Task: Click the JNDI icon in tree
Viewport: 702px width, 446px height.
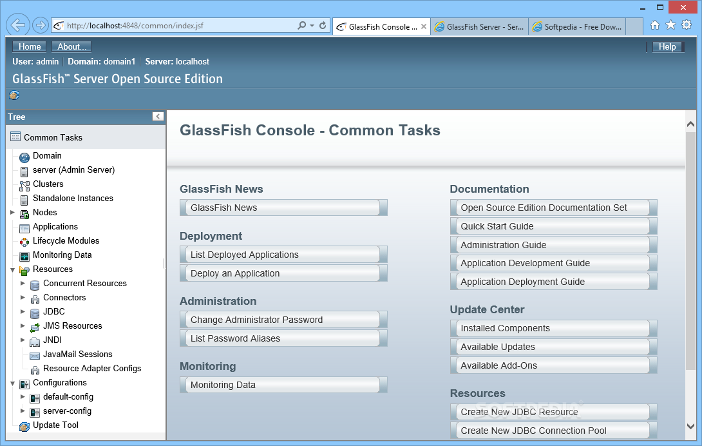Action: pos(35,342)
